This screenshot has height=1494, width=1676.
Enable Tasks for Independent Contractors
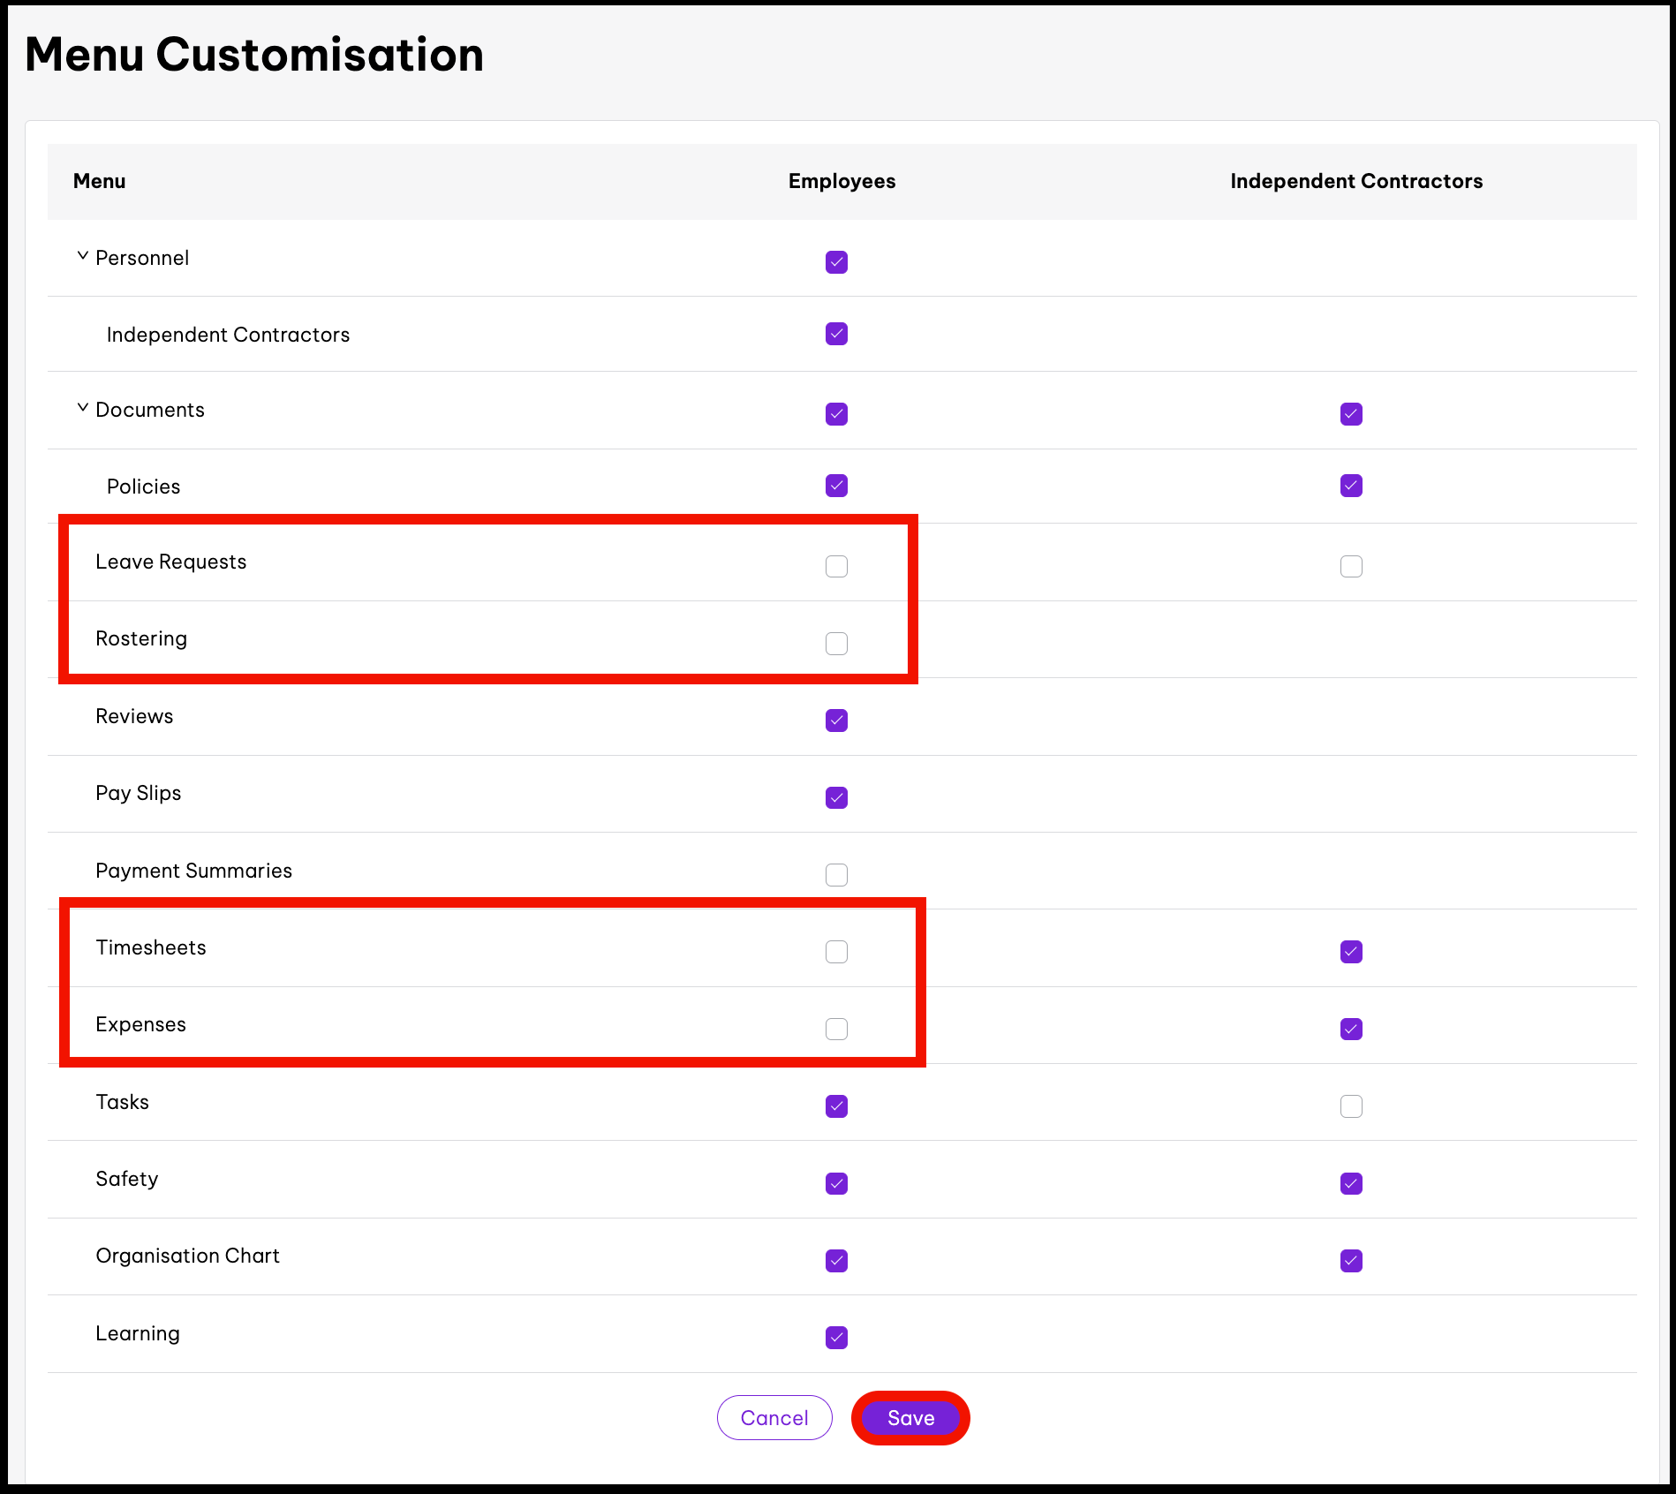click(1350, 1106)
